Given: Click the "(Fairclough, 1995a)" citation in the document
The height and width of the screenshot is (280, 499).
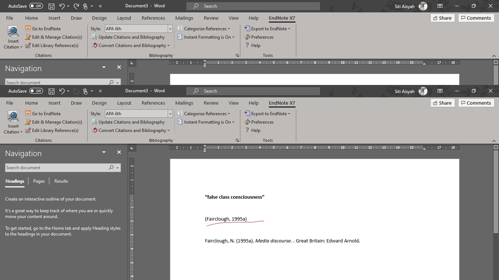Looking at the screenshot, I should tap(226, 219).
